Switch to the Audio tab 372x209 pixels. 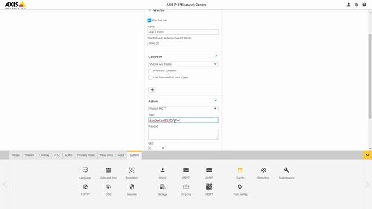pyautogui.click(x=69, y=155)
